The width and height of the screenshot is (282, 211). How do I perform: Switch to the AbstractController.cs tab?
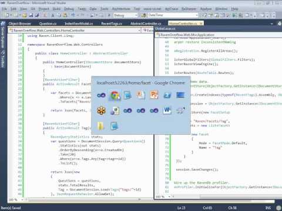[146, 23]
